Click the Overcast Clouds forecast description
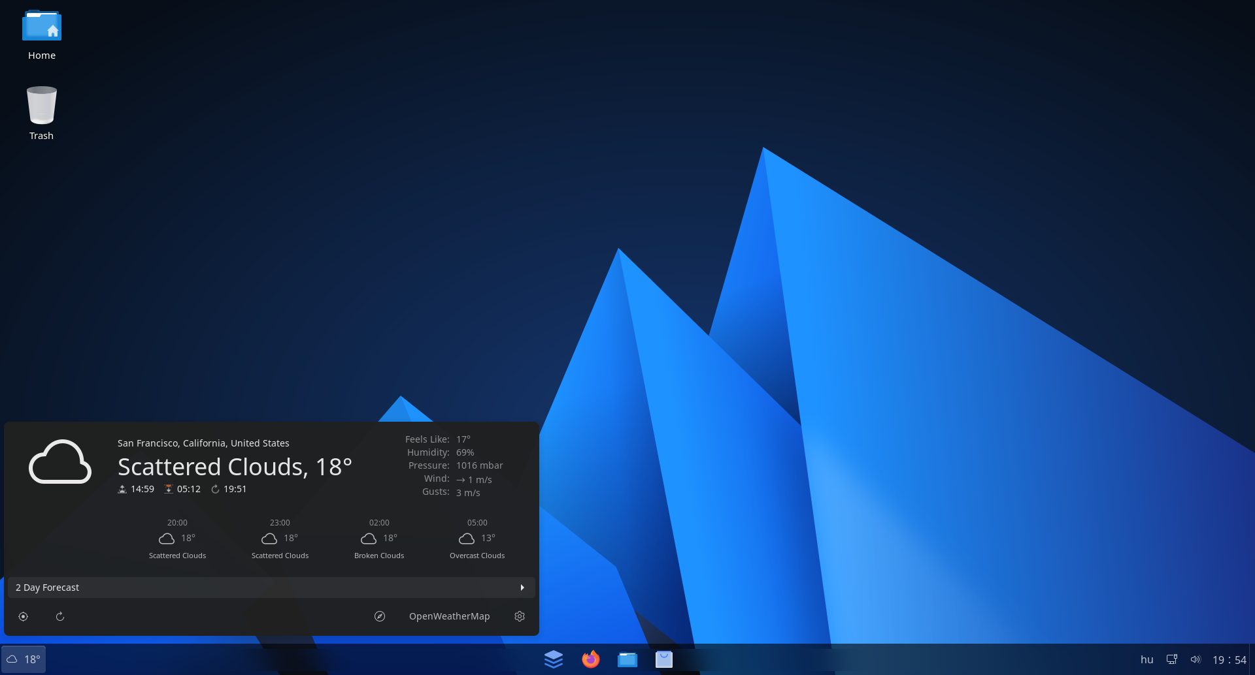The image size is (1255, 675). (477, 556)
